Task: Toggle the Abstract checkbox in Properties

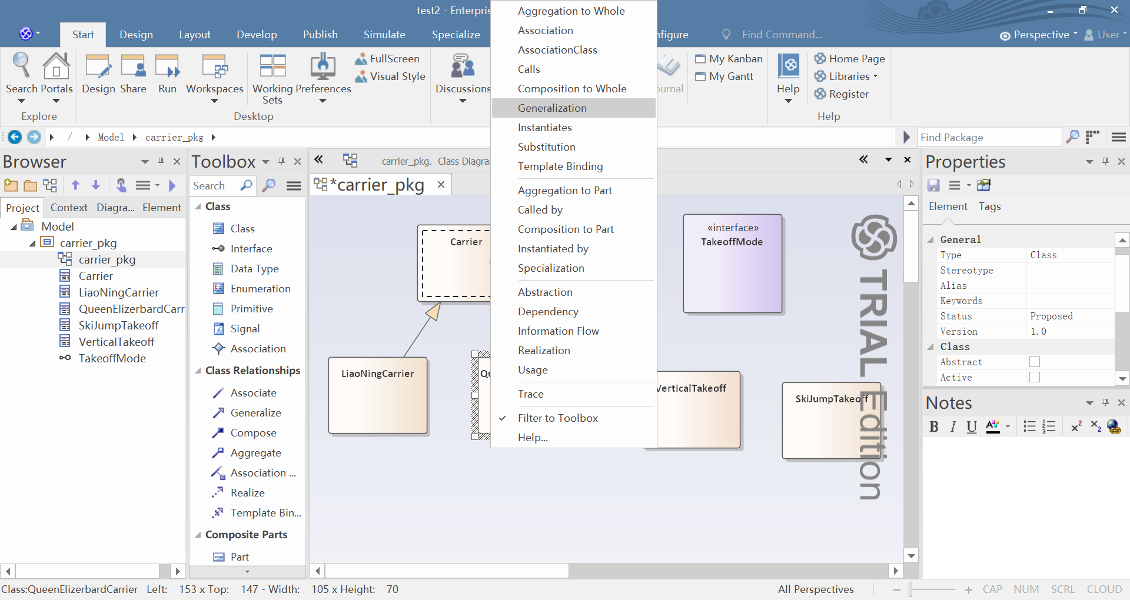Action: click(x=1035, y=362)
